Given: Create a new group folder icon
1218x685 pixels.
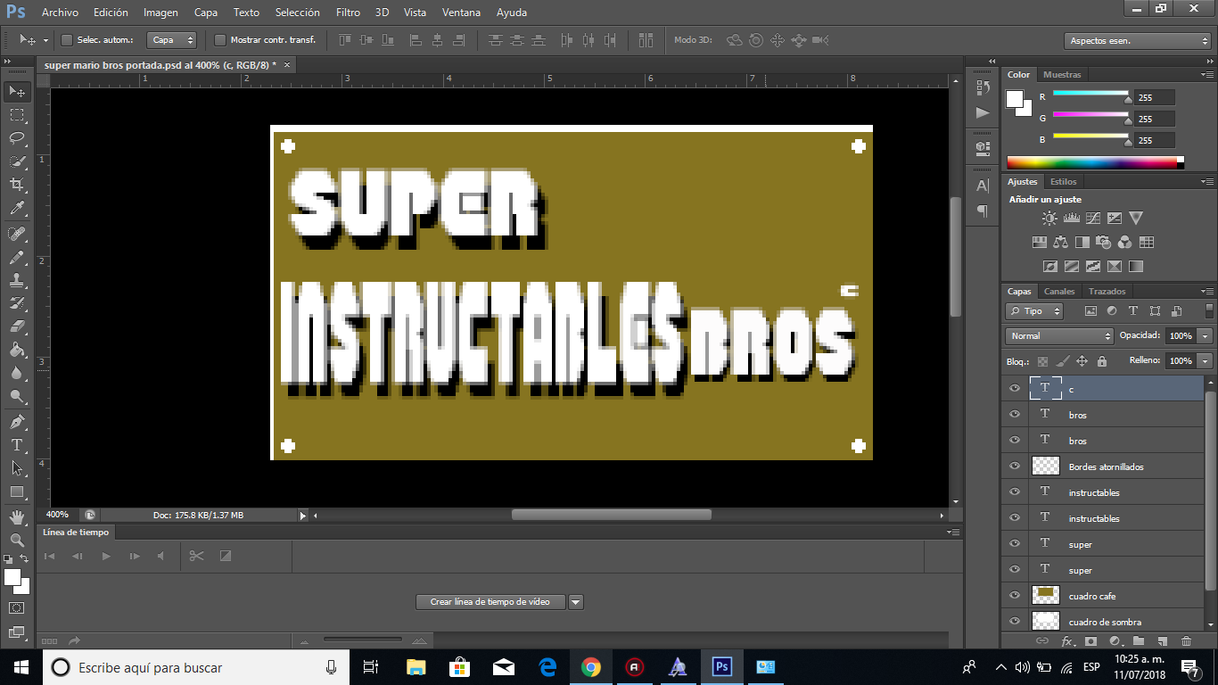Looking at the screenshot, I should [1139, 640].
